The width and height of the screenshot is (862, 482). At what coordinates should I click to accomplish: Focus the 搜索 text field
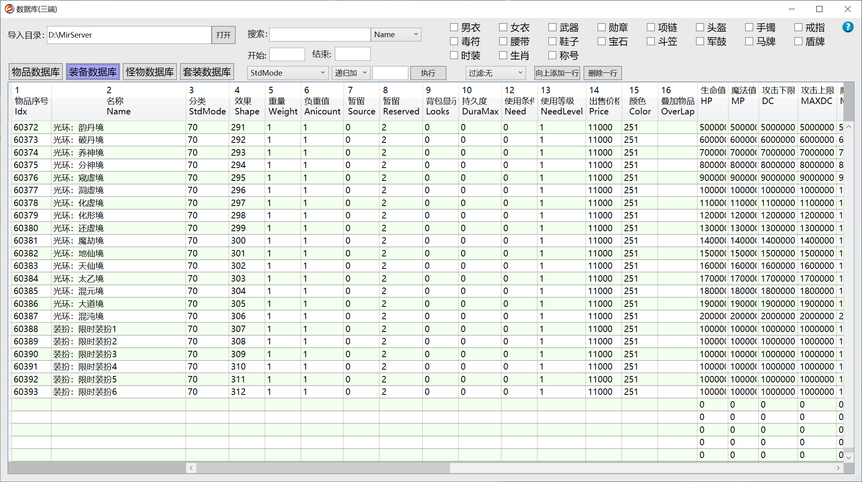320,34
